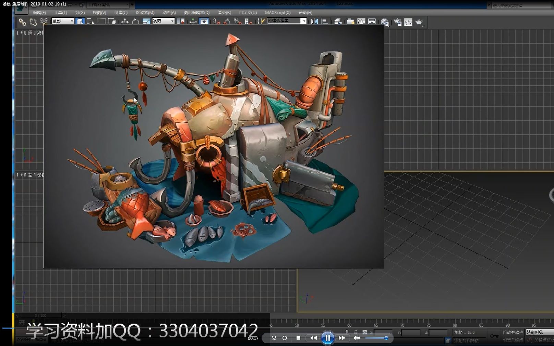Open the Render Setup teapot icon

click(397, 22)
